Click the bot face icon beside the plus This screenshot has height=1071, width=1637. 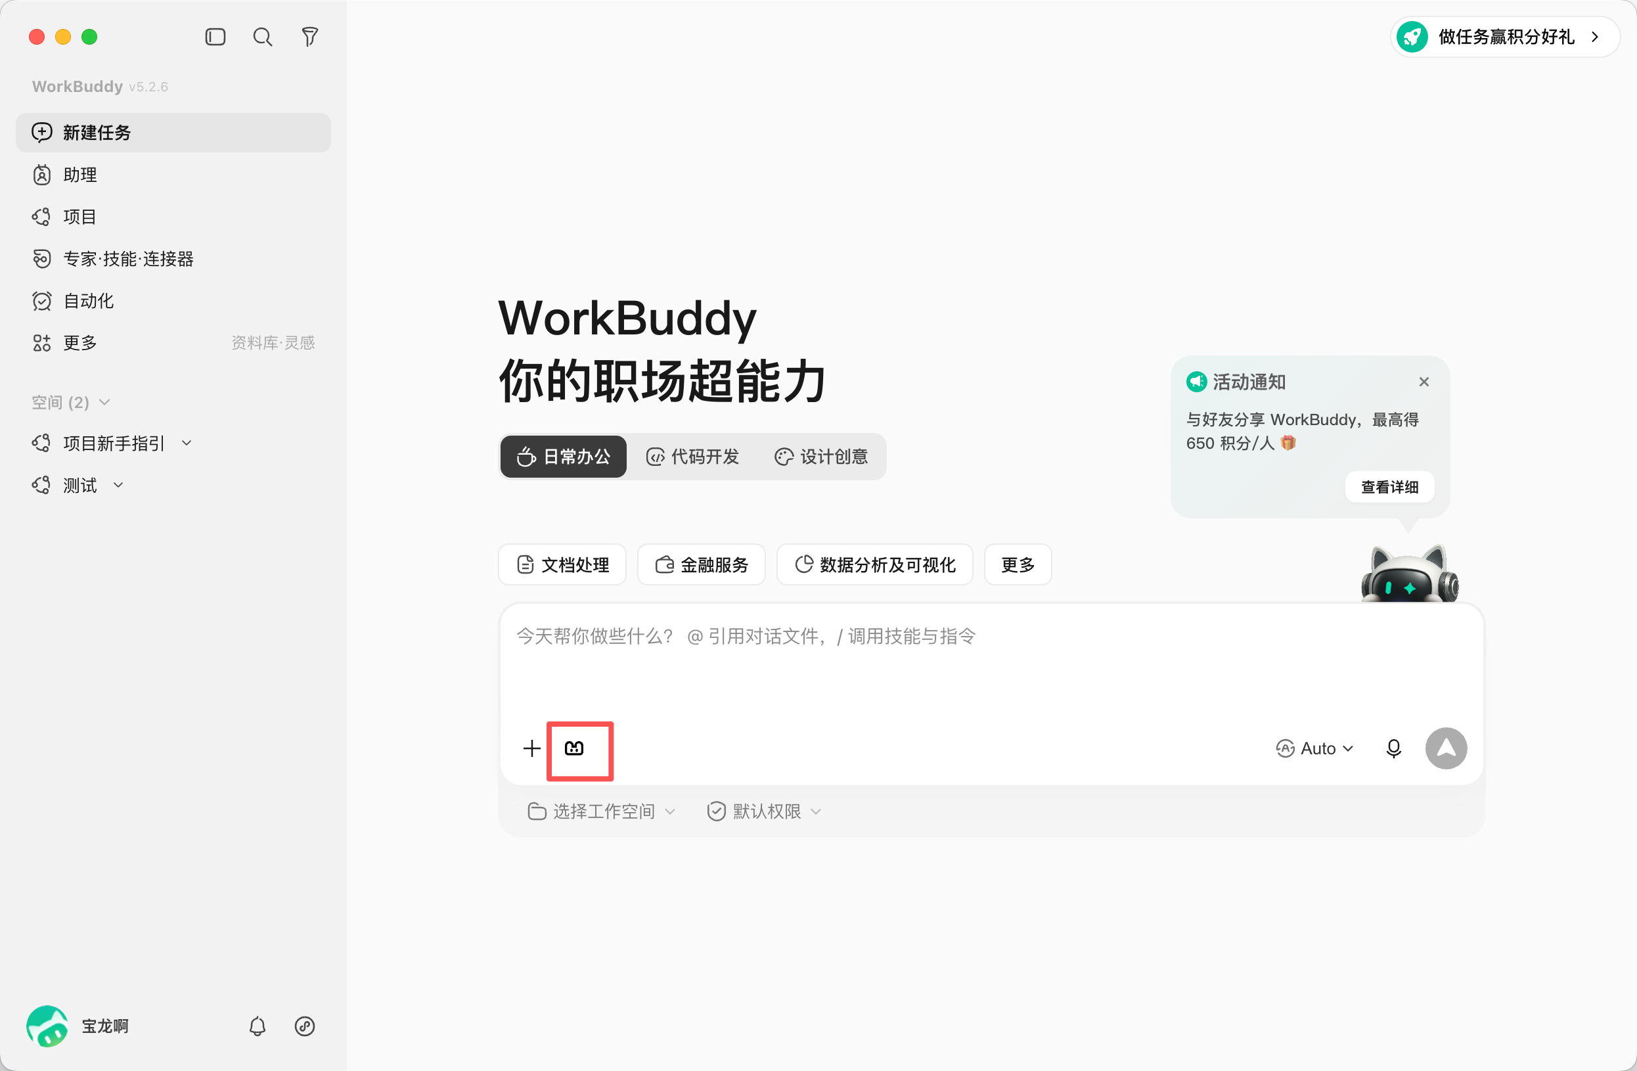[x=574, y=748]
